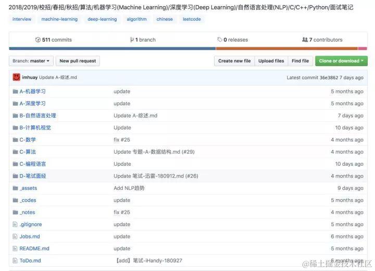This screenshot has width=375, height=271.
Task: Click the releases tag icon
Action: (220, 40)
